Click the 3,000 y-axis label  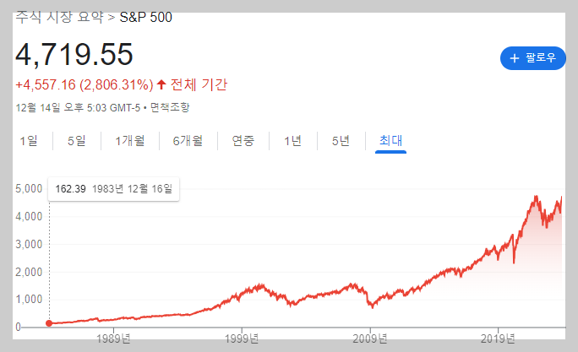tap(29, 244)
